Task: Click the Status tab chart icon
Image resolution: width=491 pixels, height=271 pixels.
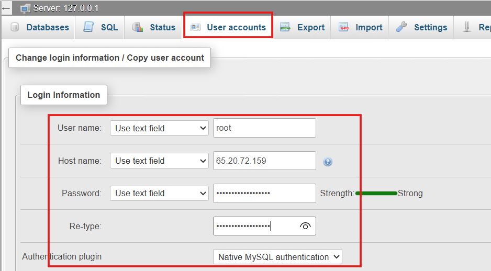Action: [x=138, y=27]
